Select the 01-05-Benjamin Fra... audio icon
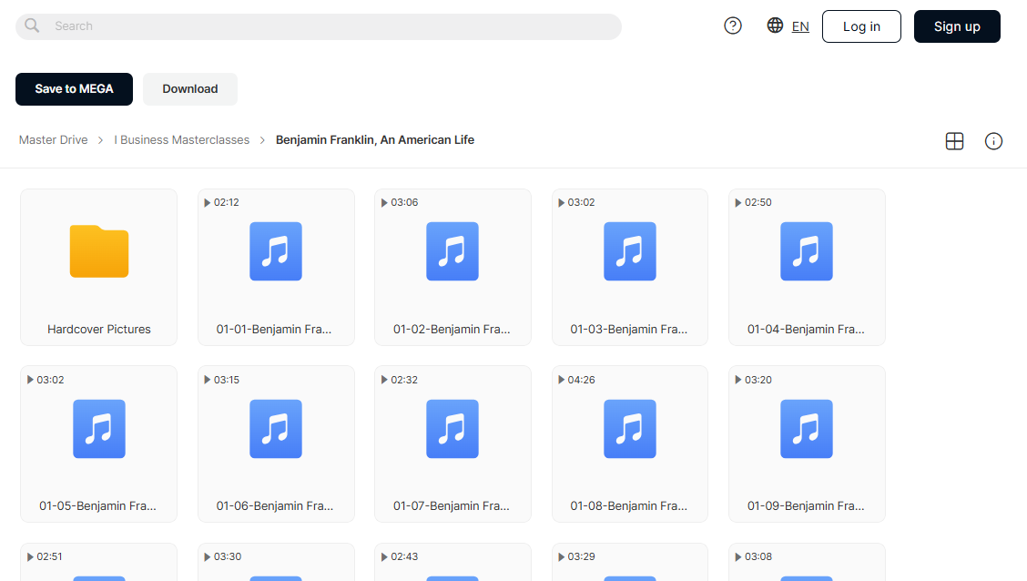Image resolution: width=1027 pixels, height=581 pixels. pos(99,428)
